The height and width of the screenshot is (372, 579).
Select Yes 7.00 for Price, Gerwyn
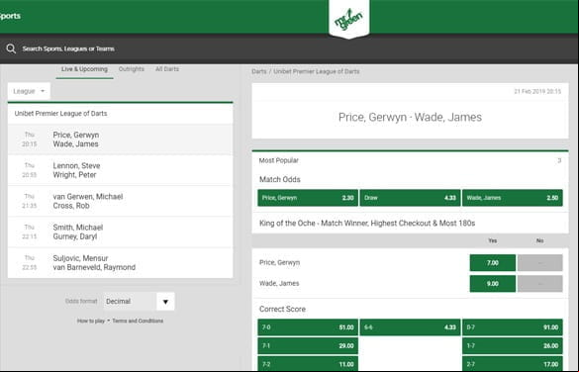(493, 263)
